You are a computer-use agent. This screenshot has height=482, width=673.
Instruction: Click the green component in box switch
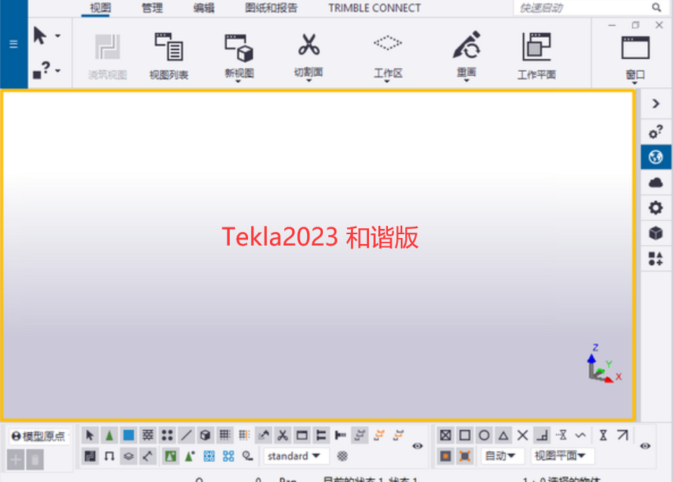pos(170,456)
